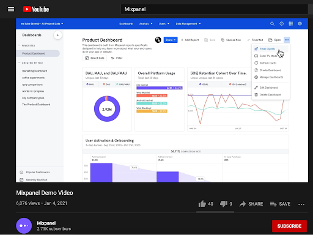Toggle the Favorited checkmark

[255, 40]
